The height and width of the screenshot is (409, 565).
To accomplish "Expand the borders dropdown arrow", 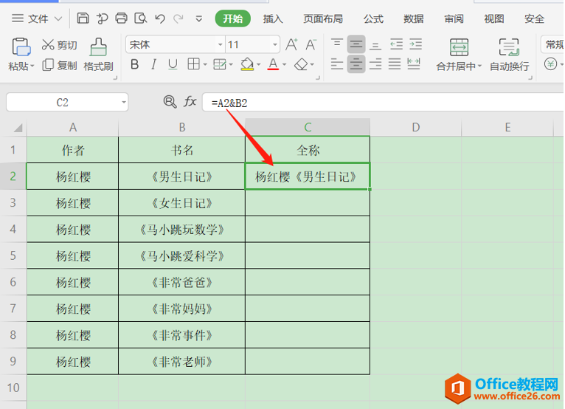I will coord(205,65).
